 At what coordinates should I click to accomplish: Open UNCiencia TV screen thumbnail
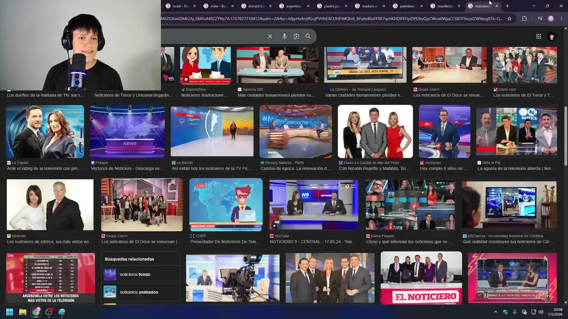pos(509,205)
